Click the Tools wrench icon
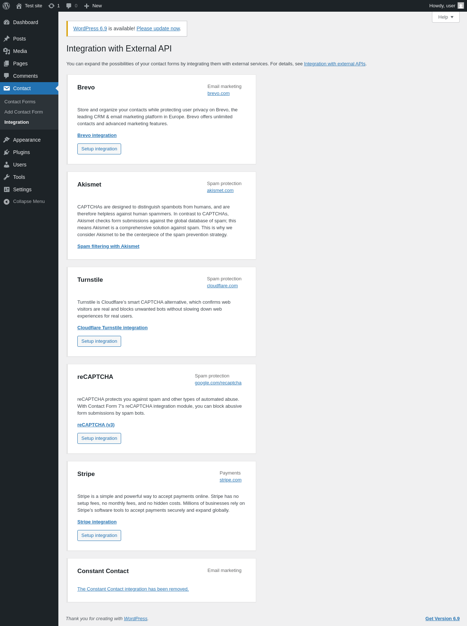 [x=7, y=177]
